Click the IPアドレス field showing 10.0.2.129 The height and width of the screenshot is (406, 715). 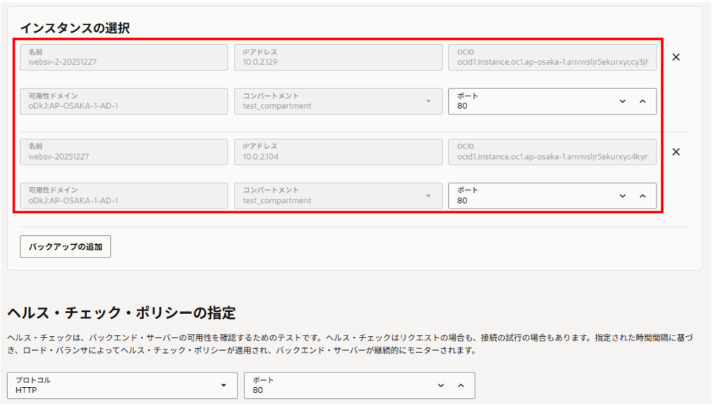pyautogui.click(x=338, y=57)
